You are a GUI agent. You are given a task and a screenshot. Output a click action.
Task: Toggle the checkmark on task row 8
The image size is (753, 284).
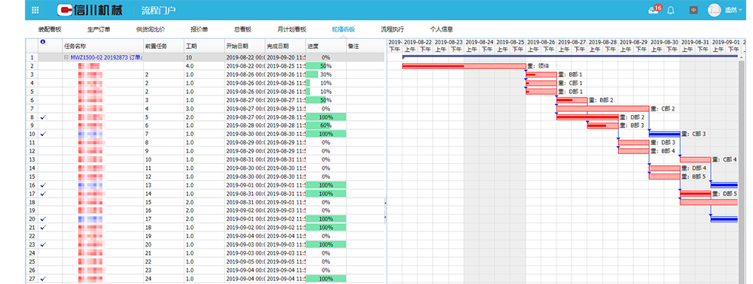coord(43,117)
